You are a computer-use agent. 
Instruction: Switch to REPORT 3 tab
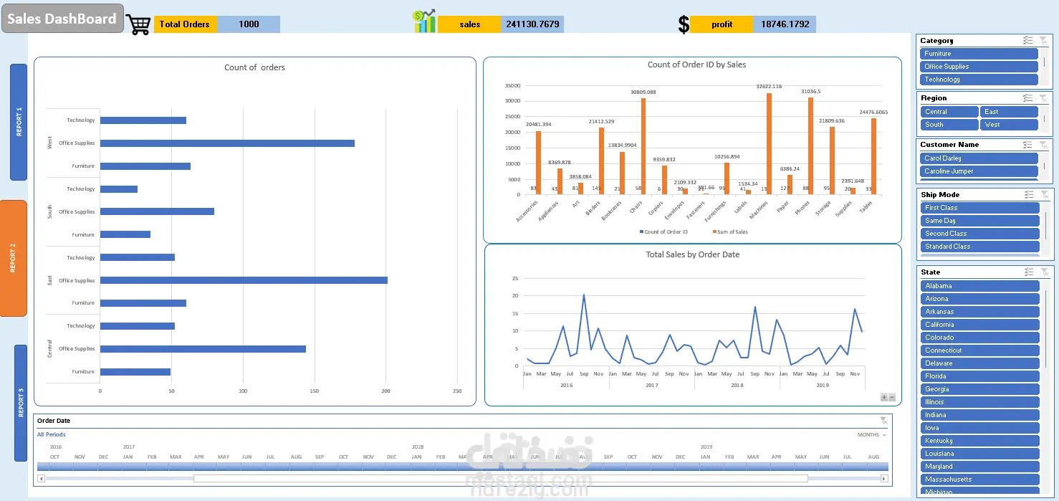21,403
